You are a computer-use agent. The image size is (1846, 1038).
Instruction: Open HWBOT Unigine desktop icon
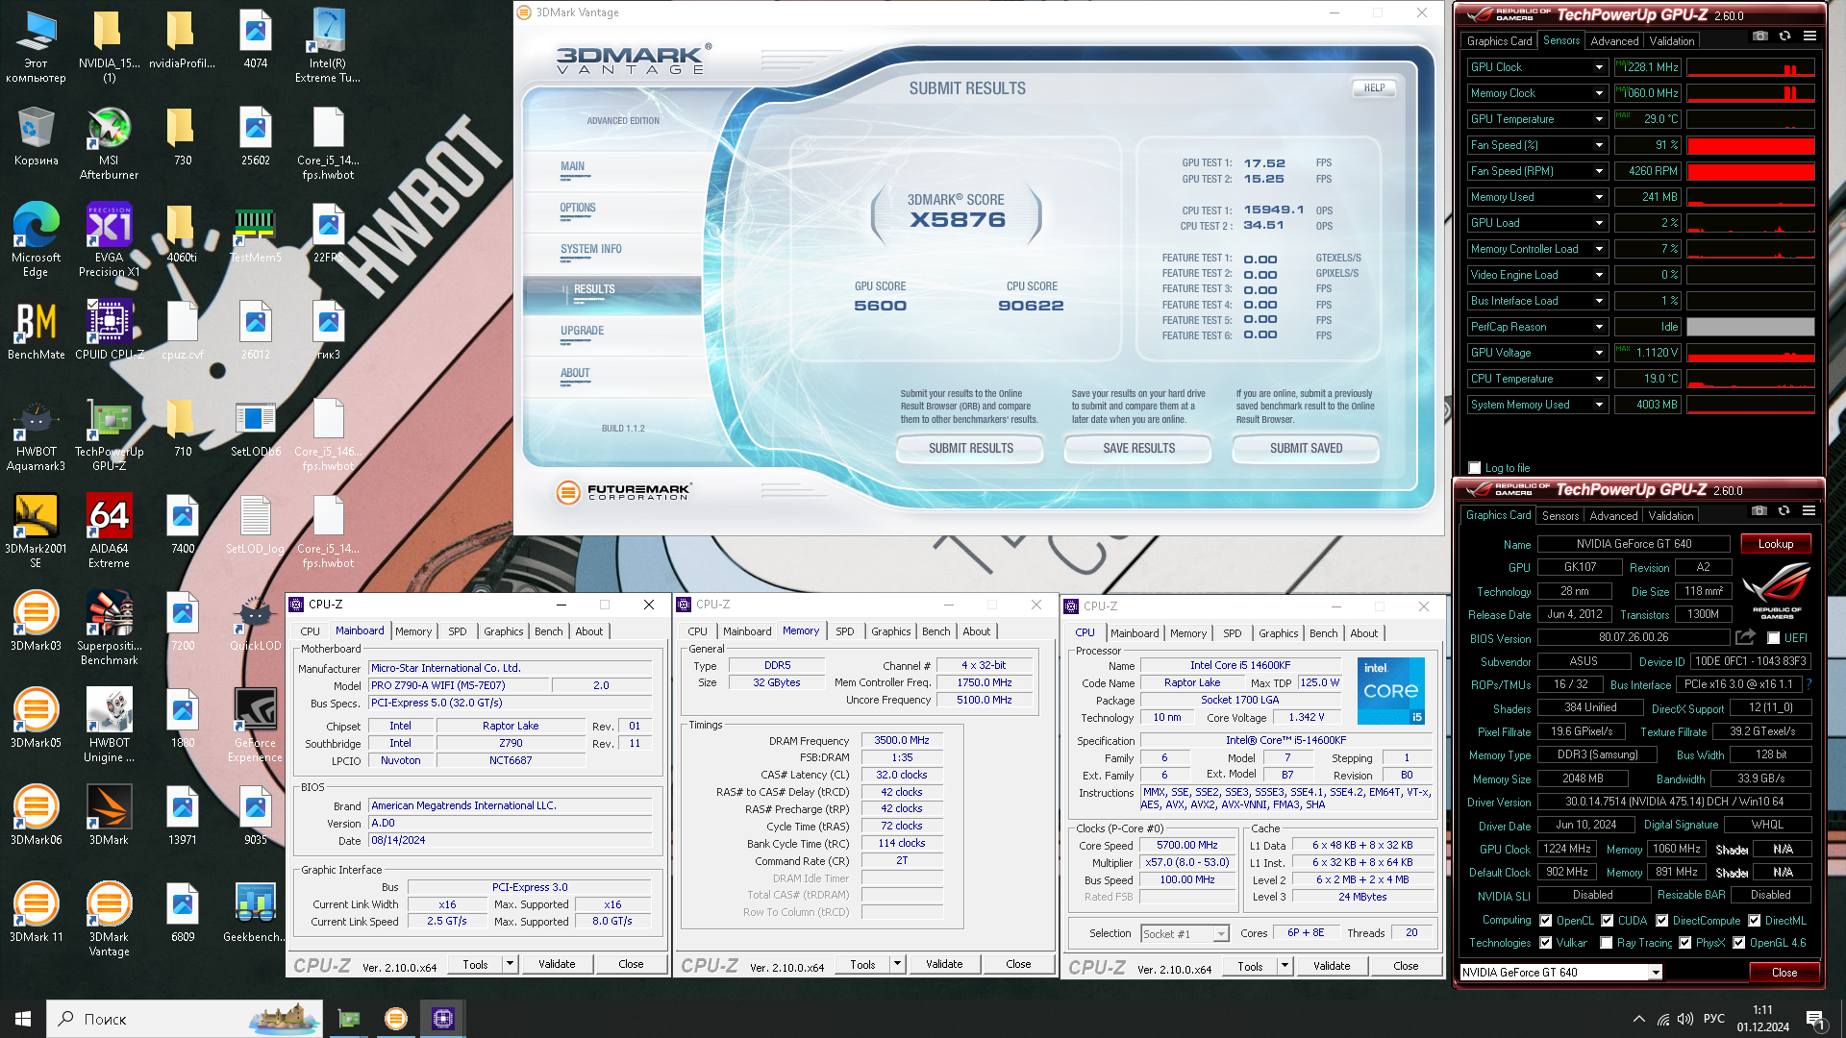pos(109,726)
